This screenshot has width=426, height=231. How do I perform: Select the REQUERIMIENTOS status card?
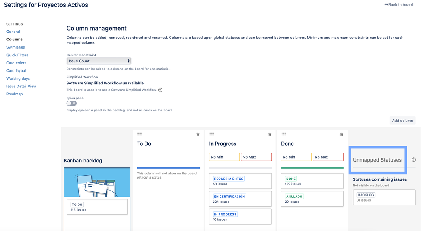pyautogui.click(x=240, y=181)
